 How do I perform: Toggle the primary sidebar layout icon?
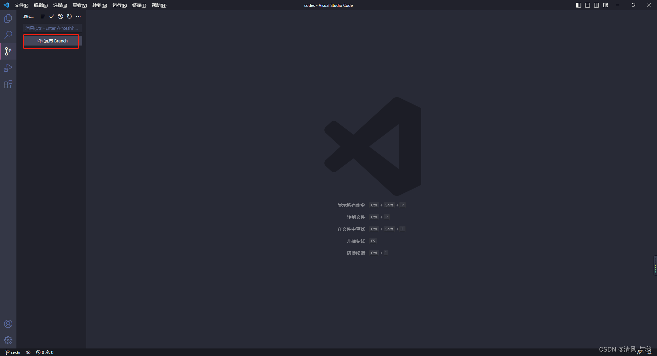pos(579,5)
